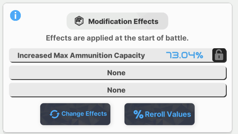Click the 73.04% effect value

coord(185,55)
